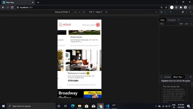Open the Chrome three-dot menu
The width and height of the screenshot is (193, 109).
(x=190, y=7)
